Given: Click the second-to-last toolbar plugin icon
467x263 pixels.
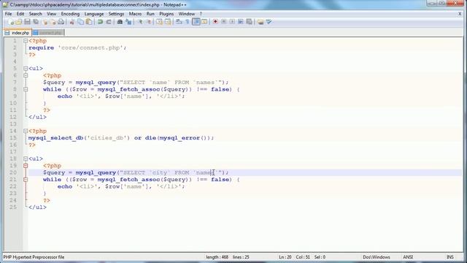Looking at the screenshot, I should pyautogui.click(x=260, y=22).
